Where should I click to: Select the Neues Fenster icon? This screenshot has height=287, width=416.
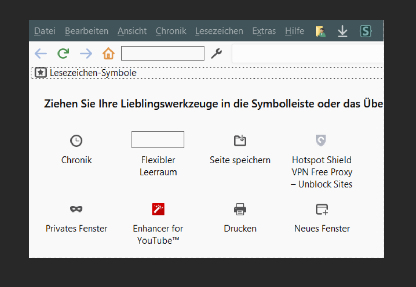pos(322,209)
